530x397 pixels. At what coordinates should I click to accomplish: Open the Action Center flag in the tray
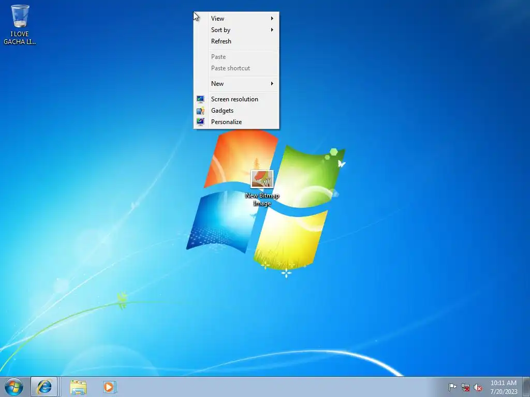[452, 387]
